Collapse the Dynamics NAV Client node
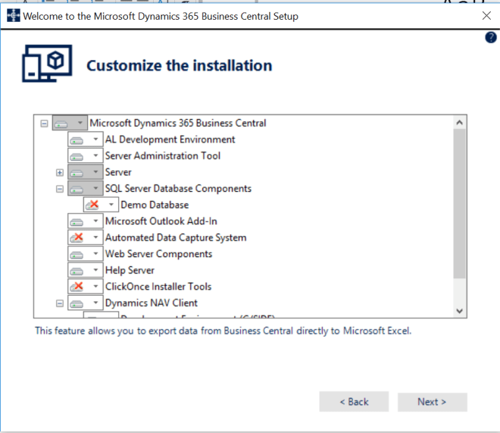 click(x=60, y=303)
